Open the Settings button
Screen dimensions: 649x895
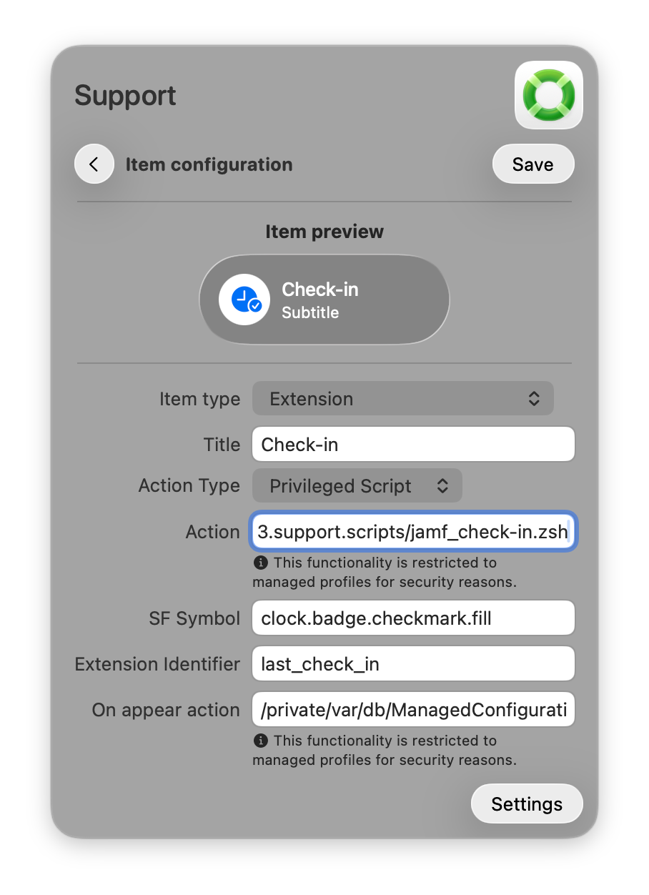pos(527,804)
